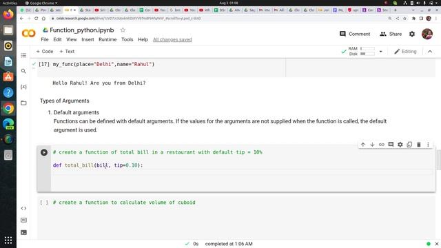Open Activities overview
The image size is (441, 248).
(x=10, y=3)
